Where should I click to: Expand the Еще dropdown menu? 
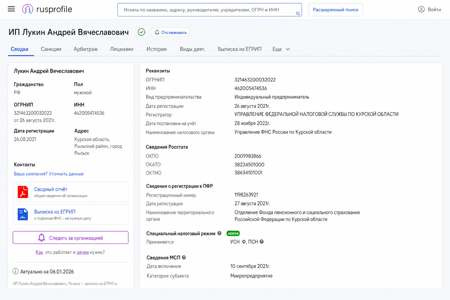tap(281, 49)
